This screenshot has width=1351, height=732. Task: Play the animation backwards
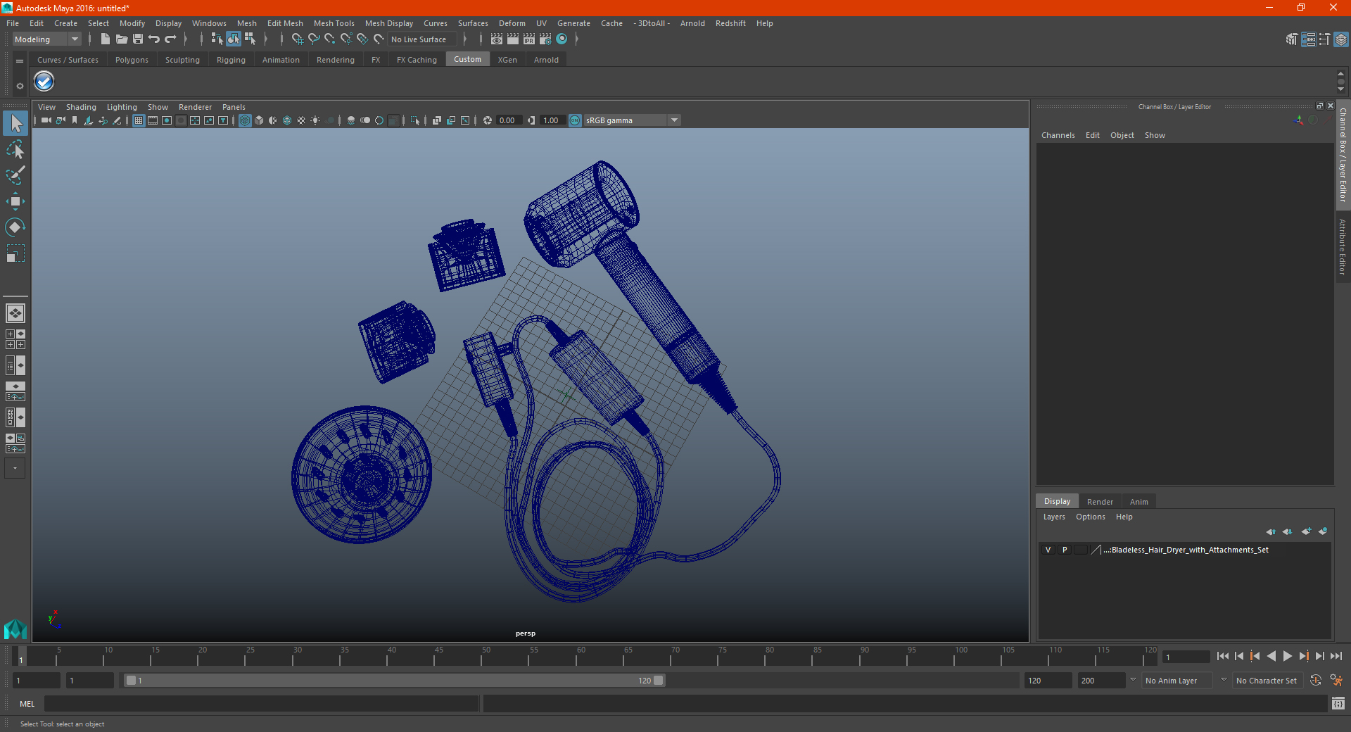pyautogui.click(x=1271, y=656)
